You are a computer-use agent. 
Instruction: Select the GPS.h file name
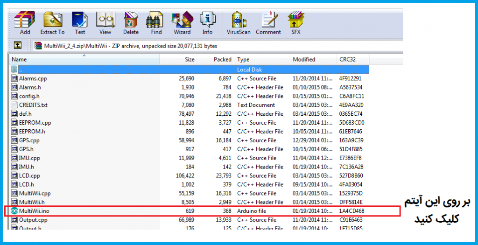pos(26,149)
